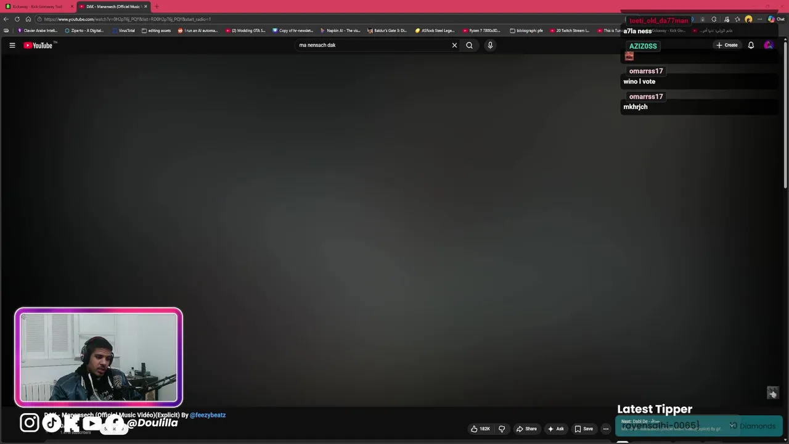
Task: Start voice search with the microphone
Action: click(x=490, y=45)
